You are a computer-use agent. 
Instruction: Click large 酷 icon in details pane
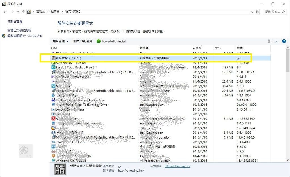tap(60, 169)
